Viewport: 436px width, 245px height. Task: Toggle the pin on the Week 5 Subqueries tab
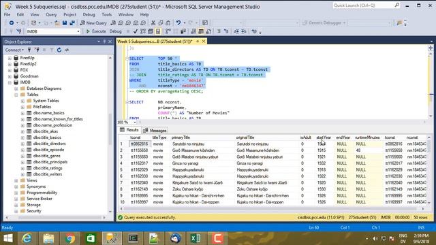(x=198, y=42)
